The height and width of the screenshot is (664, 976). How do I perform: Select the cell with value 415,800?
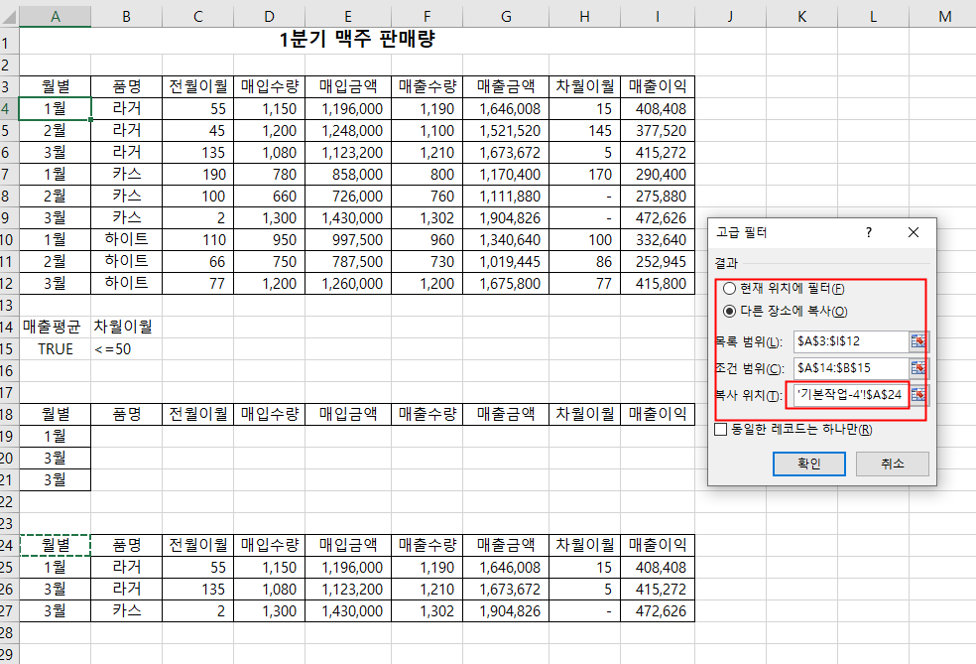click(658, 284)
